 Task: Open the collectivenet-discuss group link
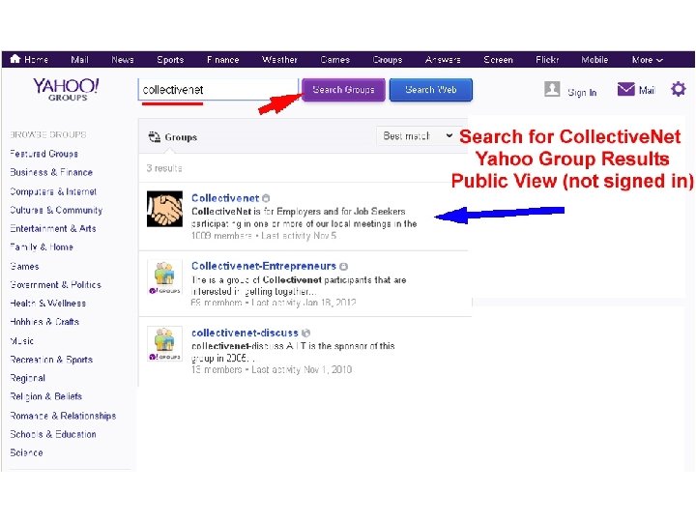245,333
